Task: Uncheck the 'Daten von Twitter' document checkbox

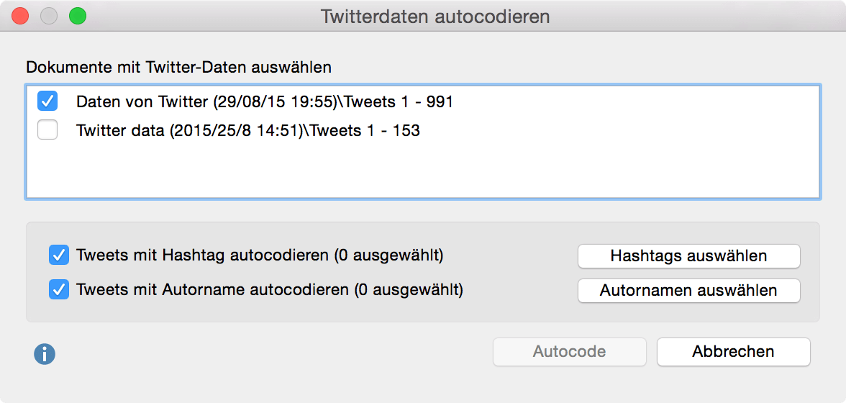Action: [x=47, y=101]
